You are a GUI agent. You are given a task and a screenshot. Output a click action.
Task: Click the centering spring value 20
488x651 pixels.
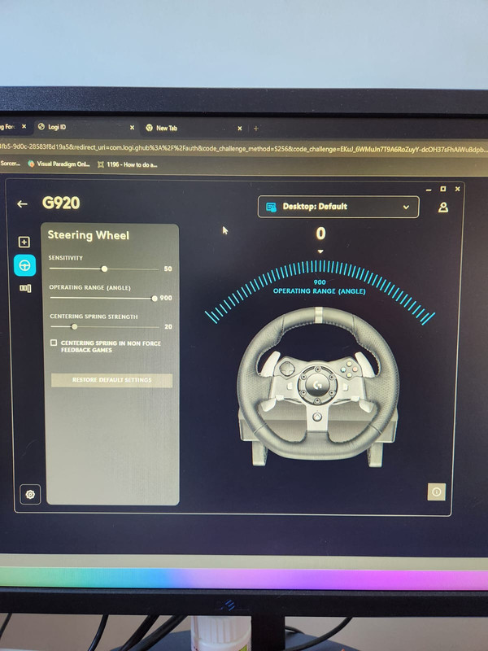(168, 327)
